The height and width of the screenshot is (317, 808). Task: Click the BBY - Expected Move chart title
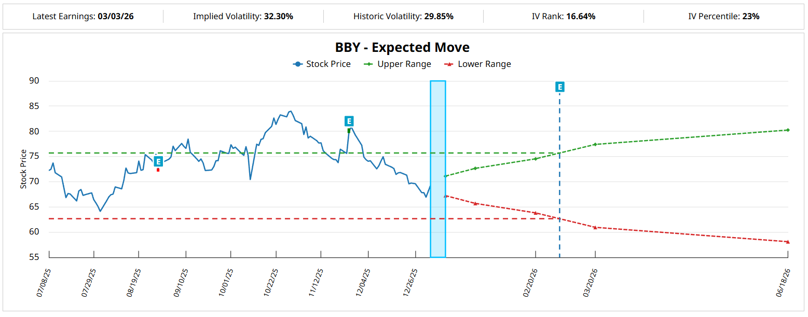coord(402,48)
